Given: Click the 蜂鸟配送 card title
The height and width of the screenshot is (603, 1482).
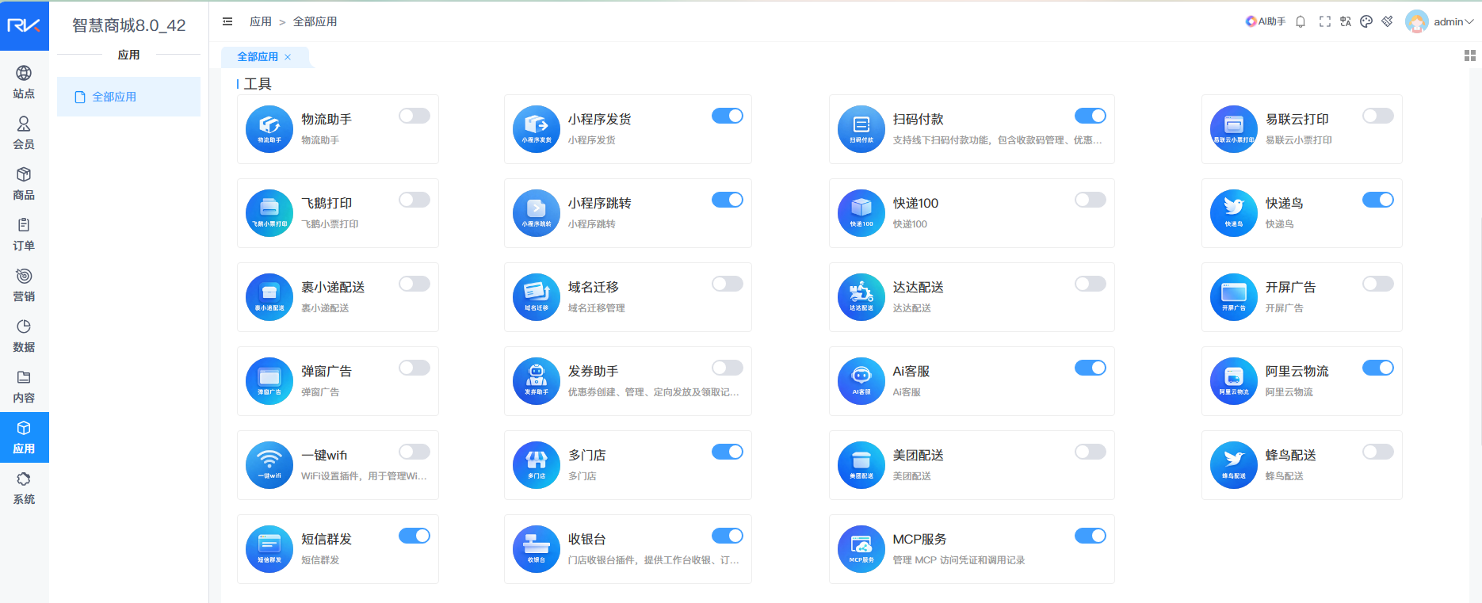Looking at the screenshot, I should tap(1291, 455).
